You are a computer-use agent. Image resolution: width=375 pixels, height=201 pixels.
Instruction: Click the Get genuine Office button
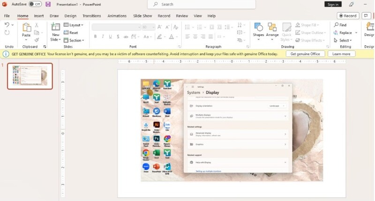pos(305,54)
